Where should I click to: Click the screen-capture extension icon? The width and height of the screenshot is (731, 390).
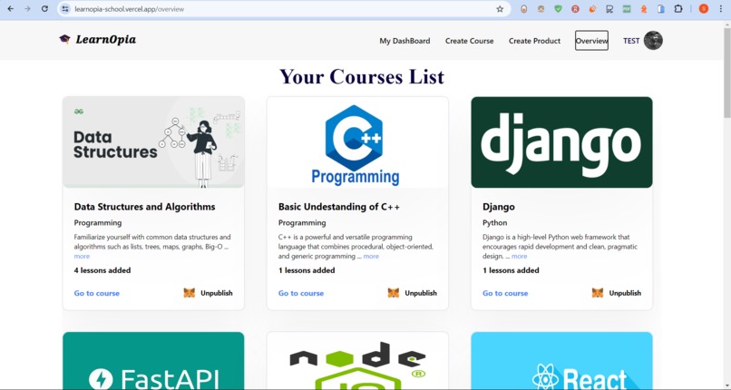point(609,9)
